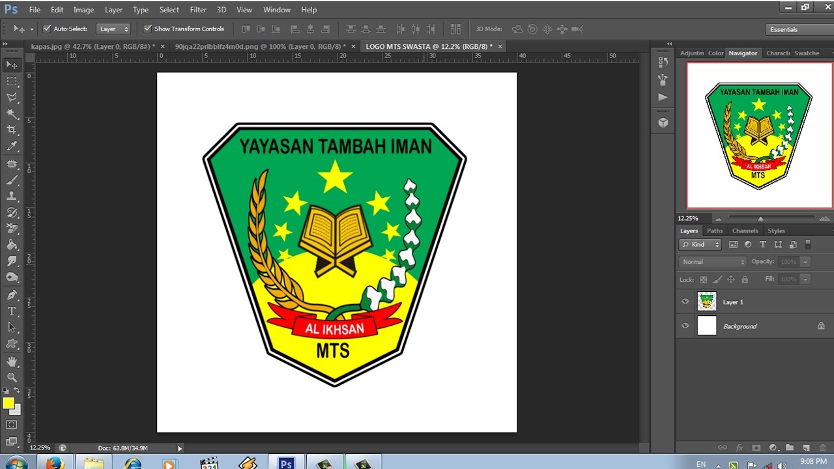
Task: Select the Custom Shape tool
Action: tap(12, 344)
